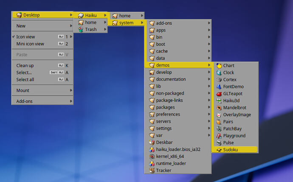This screenshot has width=293, height=182.
Task: Click the Mandelbrot icon
Action: point(219,108)
